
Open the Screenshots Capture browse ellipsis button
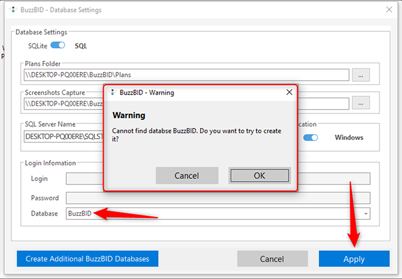(361, 103)
